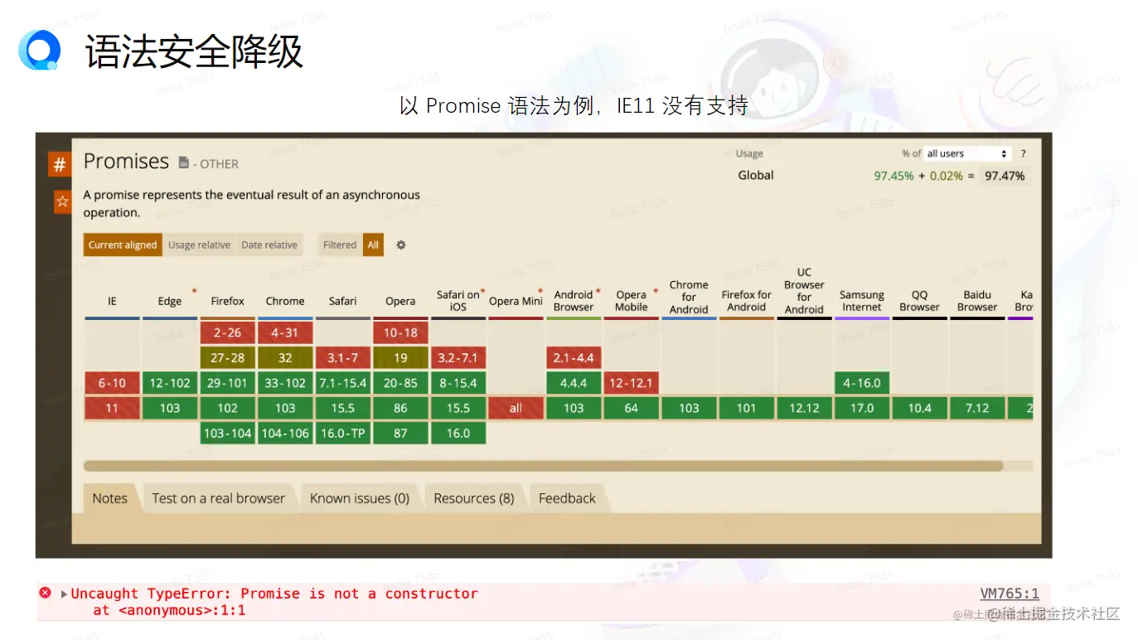This screenshot has height=640, width=1138.
Task: Click the Android Browser 4.4.4 cell
Action: pyautogui.click(x=574, y=383)
